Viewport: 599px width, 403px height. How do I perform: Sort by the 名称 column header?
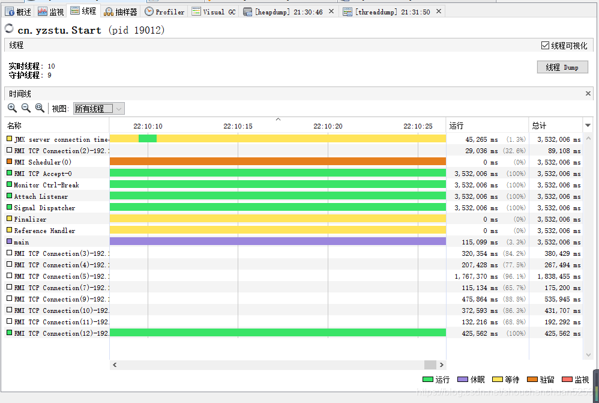pos(57,126)
